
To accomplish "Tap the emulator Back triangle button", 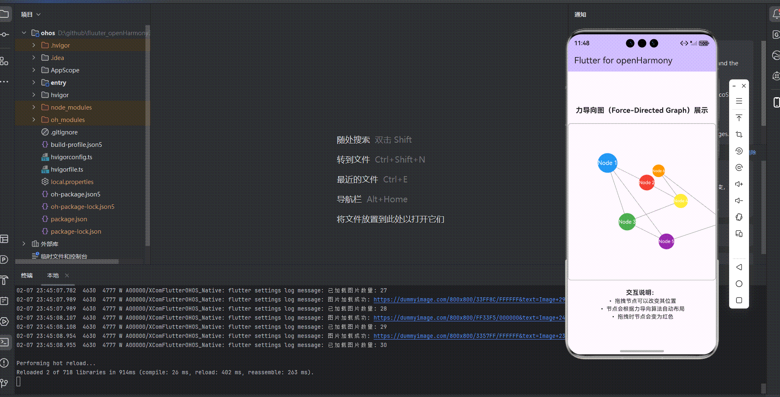I will click(x=739, y=267).
